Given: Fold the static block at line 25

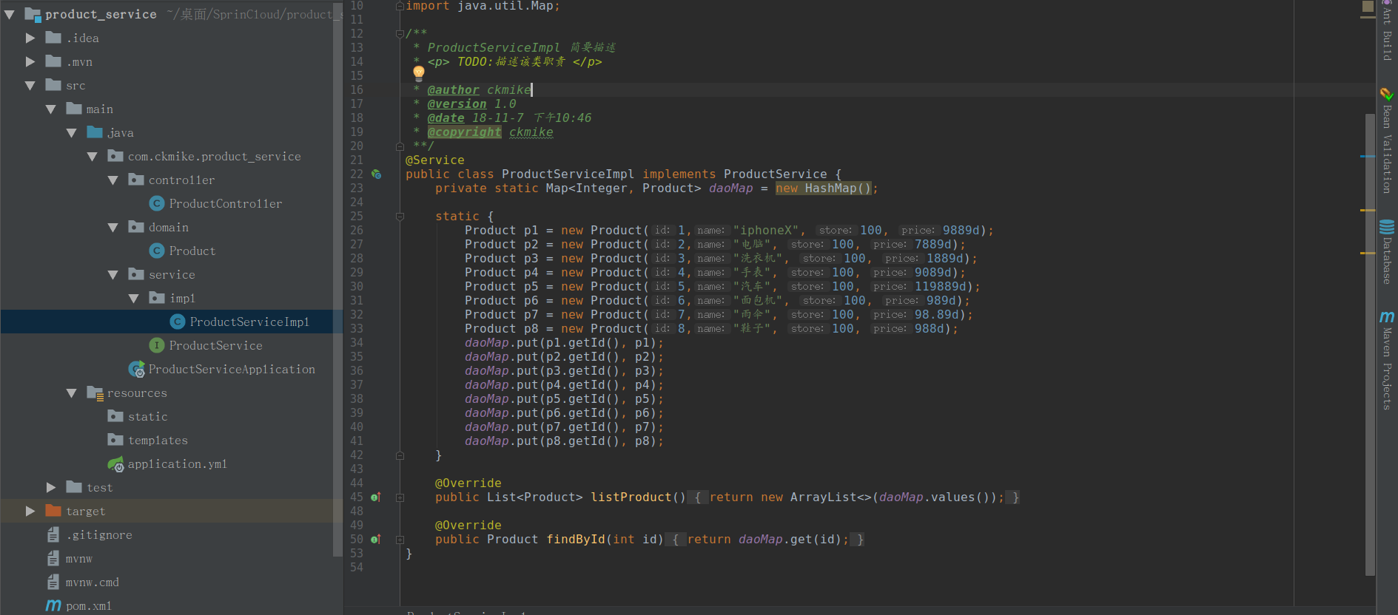Looking at the screenshot, I should (x=400, y=217).
